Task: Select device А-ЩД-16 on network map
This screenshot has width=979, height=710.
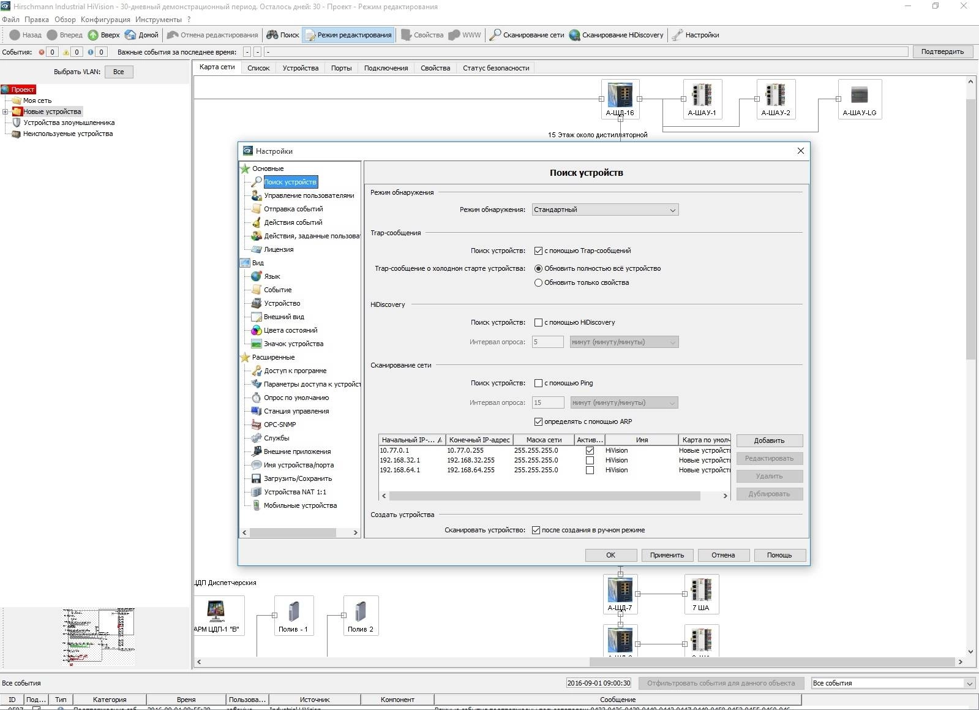Action: pos(620,99)
